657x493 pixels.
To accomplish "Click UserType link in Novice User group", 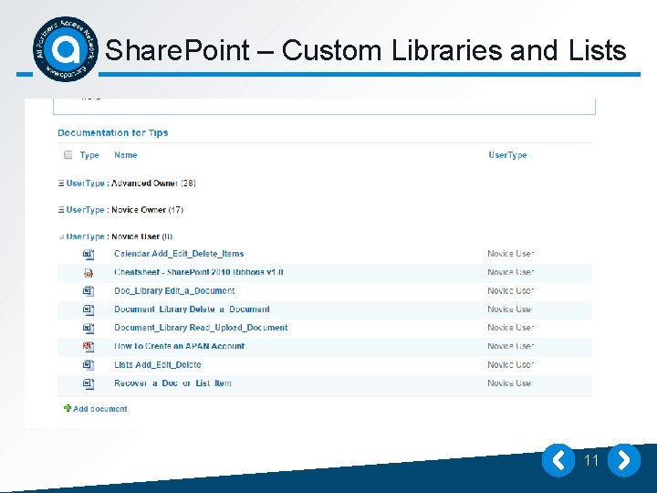I will (x=85, y=236).
